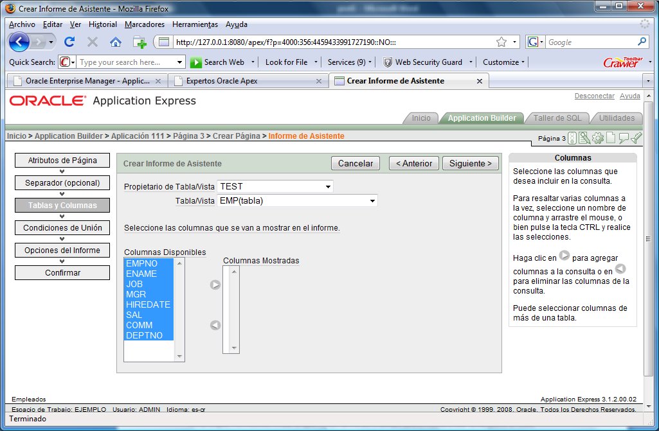Viewport: 659px width, 431px height.
Task: Open the Marcadores menu
Action: [x=145, y=24]
